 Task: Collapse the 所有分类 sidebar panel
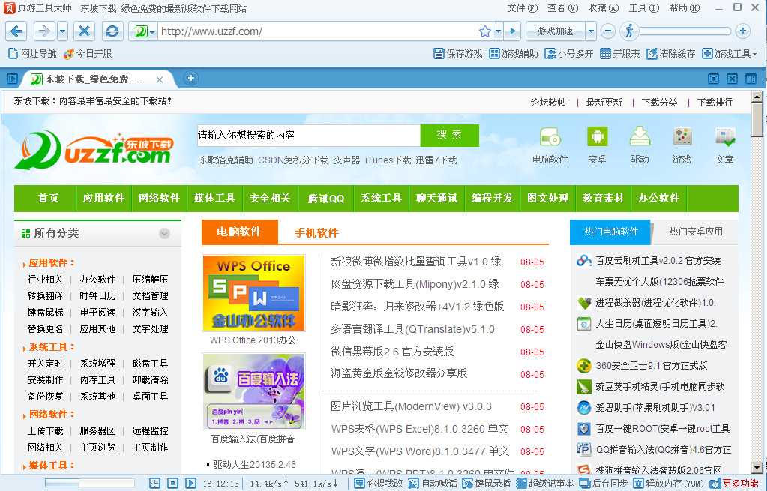[164, 233]
